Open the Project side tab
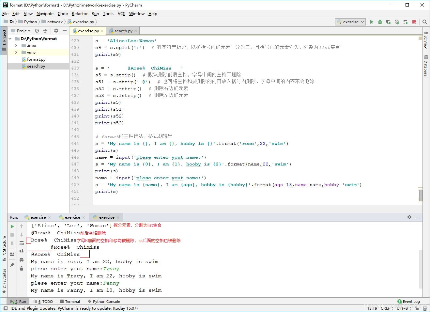 coord(4,40)
